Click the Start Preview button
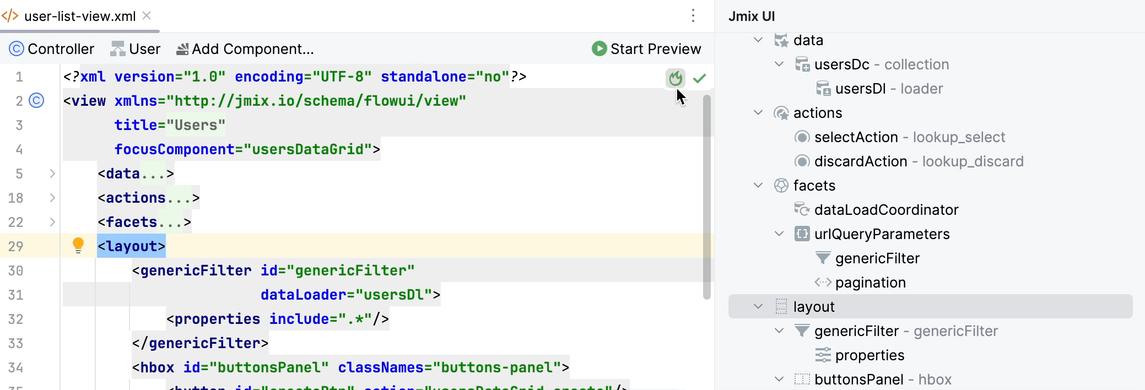This screenshot has width=1145, height=390. (646, 49)
